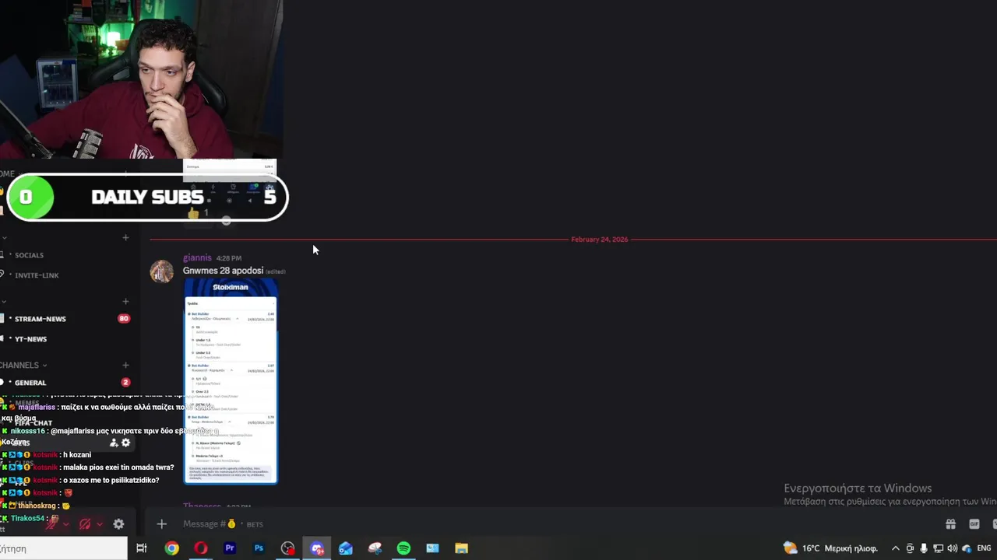Collapse the category containing SOCIALS
997x560 pixels.
5,237
